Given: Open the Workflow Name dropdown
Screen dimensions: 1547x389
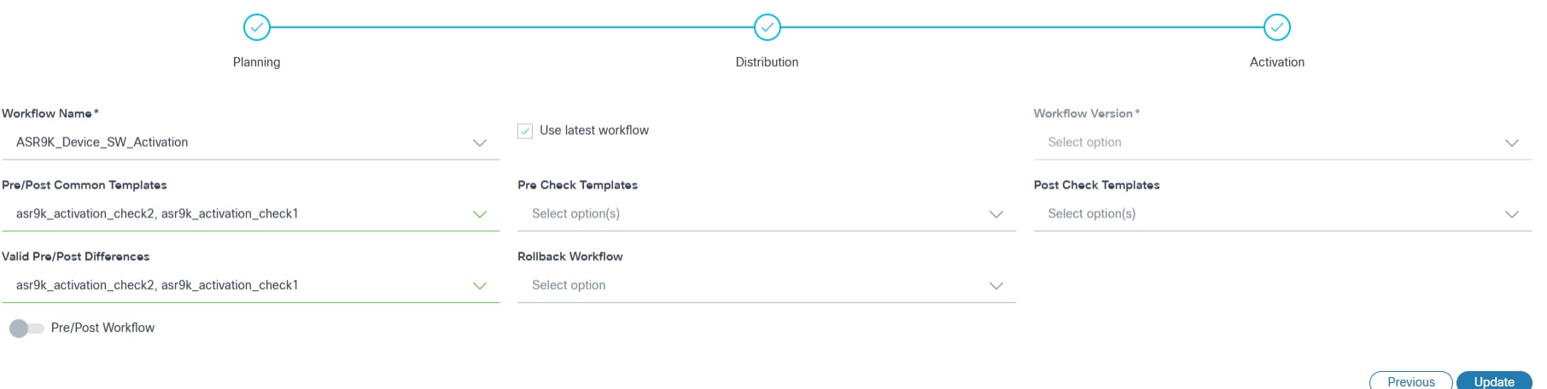Looking at the screenshot, I should click(480, 142).
